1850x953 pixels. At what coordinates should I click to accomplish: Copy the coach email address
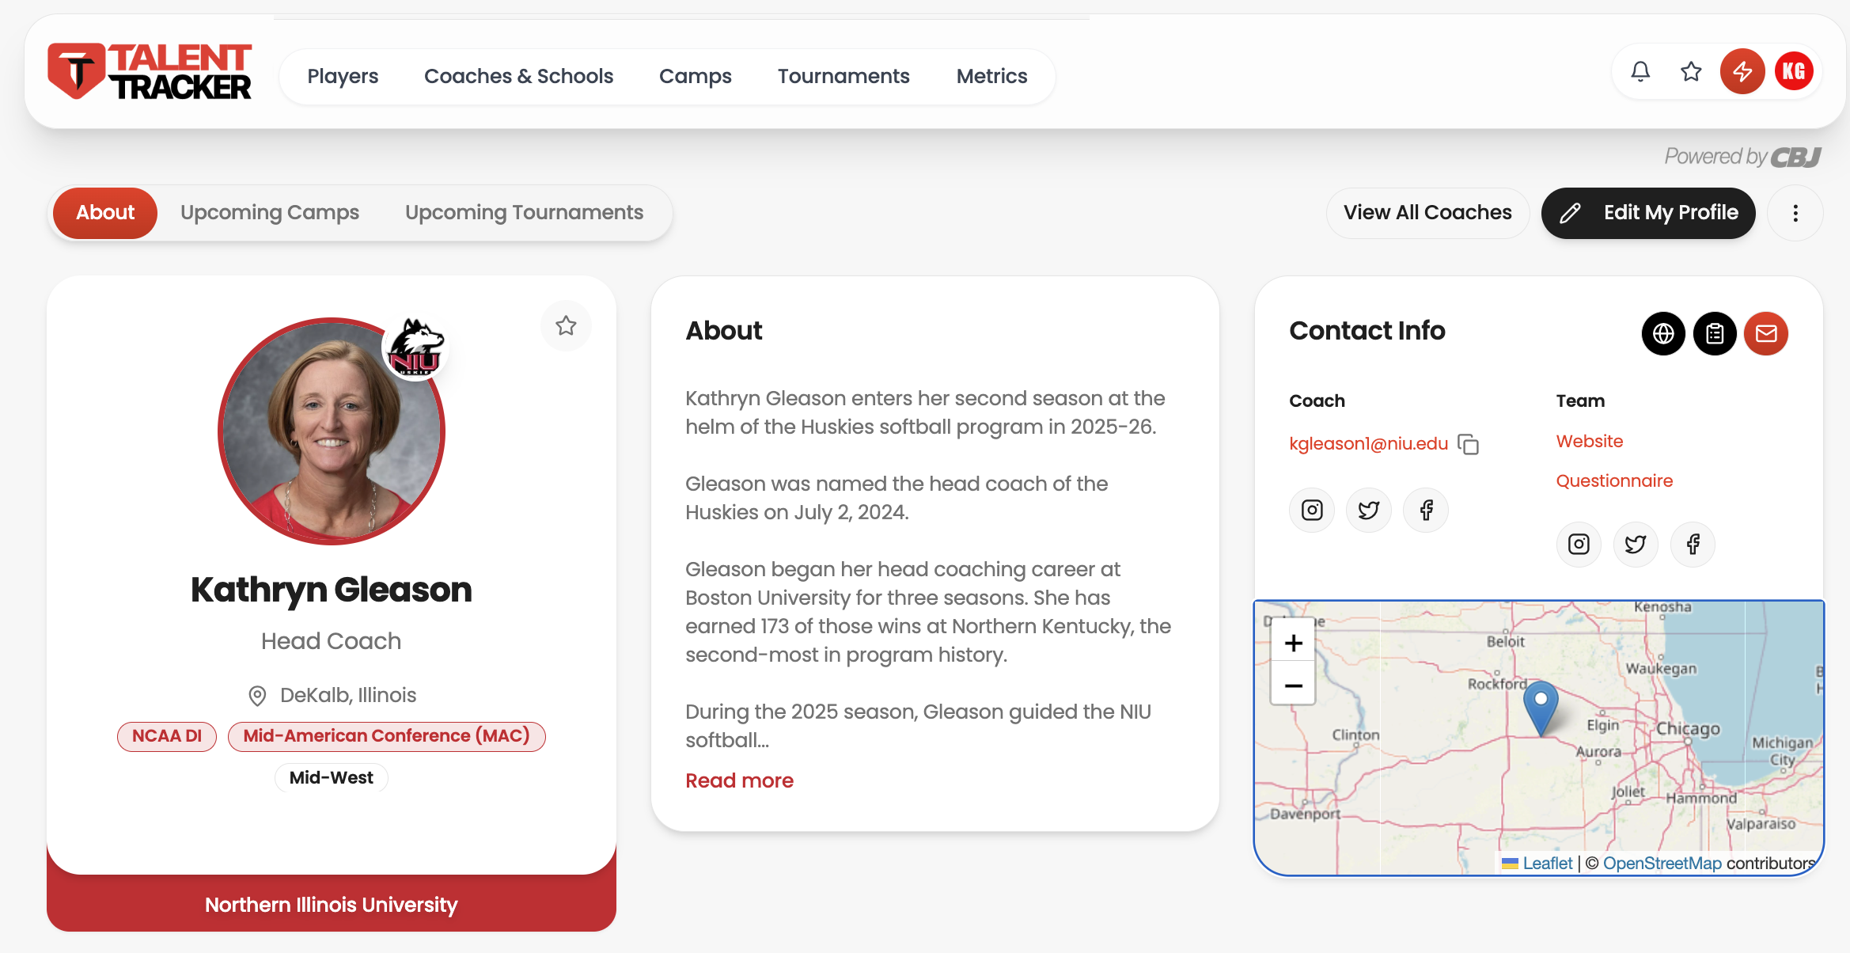pos(1469,444)
